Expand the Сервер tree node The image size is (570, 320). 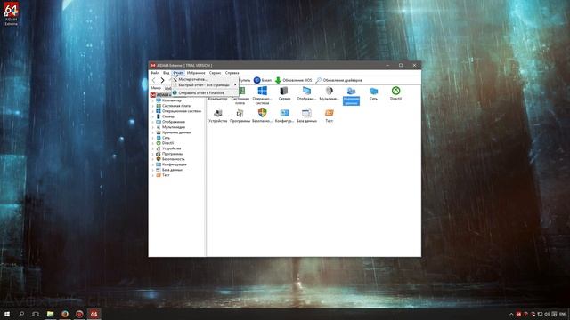pyautogui.click(x=153, y=116)
